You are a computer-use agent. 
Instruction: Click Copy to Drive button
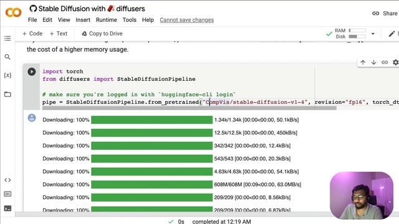tap(102, 34)
